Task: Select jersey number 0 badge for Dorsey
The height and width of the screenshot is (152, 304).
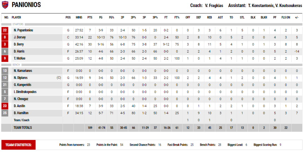Action: [5, 37]
